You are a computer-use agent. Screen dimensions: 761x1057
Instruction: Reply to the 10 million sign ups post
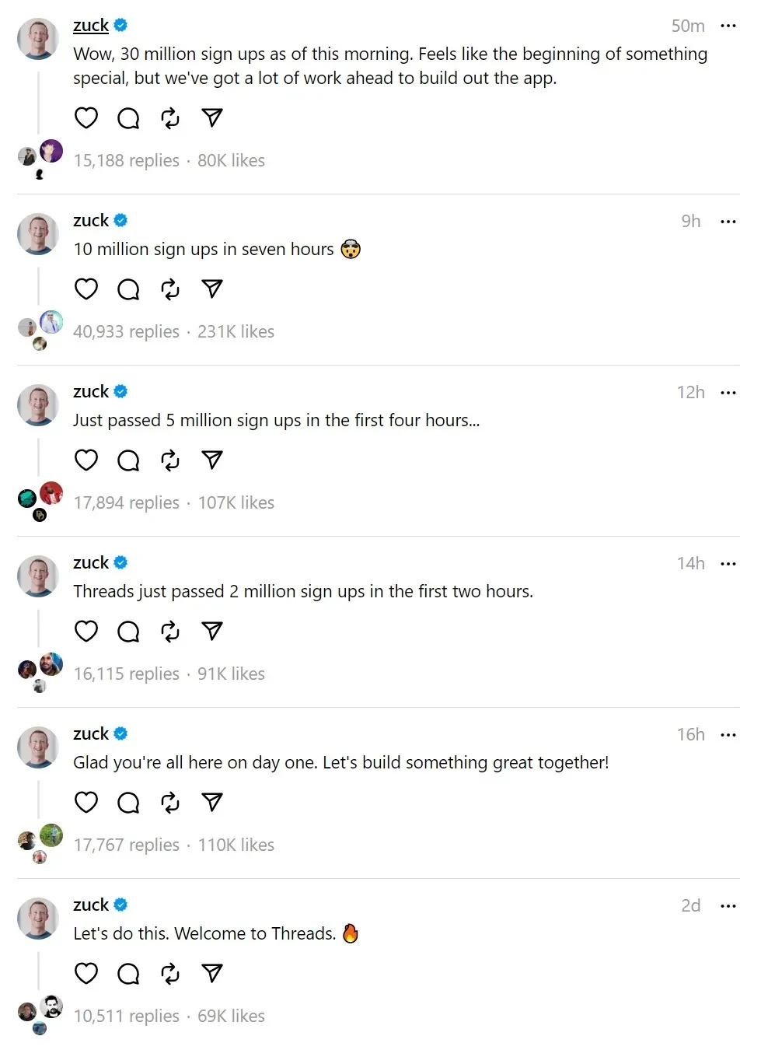(128, 289)
